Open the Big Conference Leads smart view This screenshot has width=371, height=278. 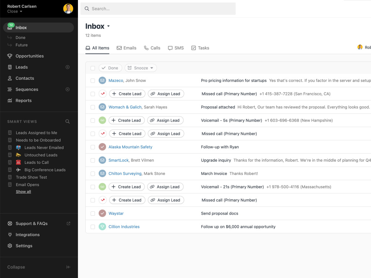[45, 170]
